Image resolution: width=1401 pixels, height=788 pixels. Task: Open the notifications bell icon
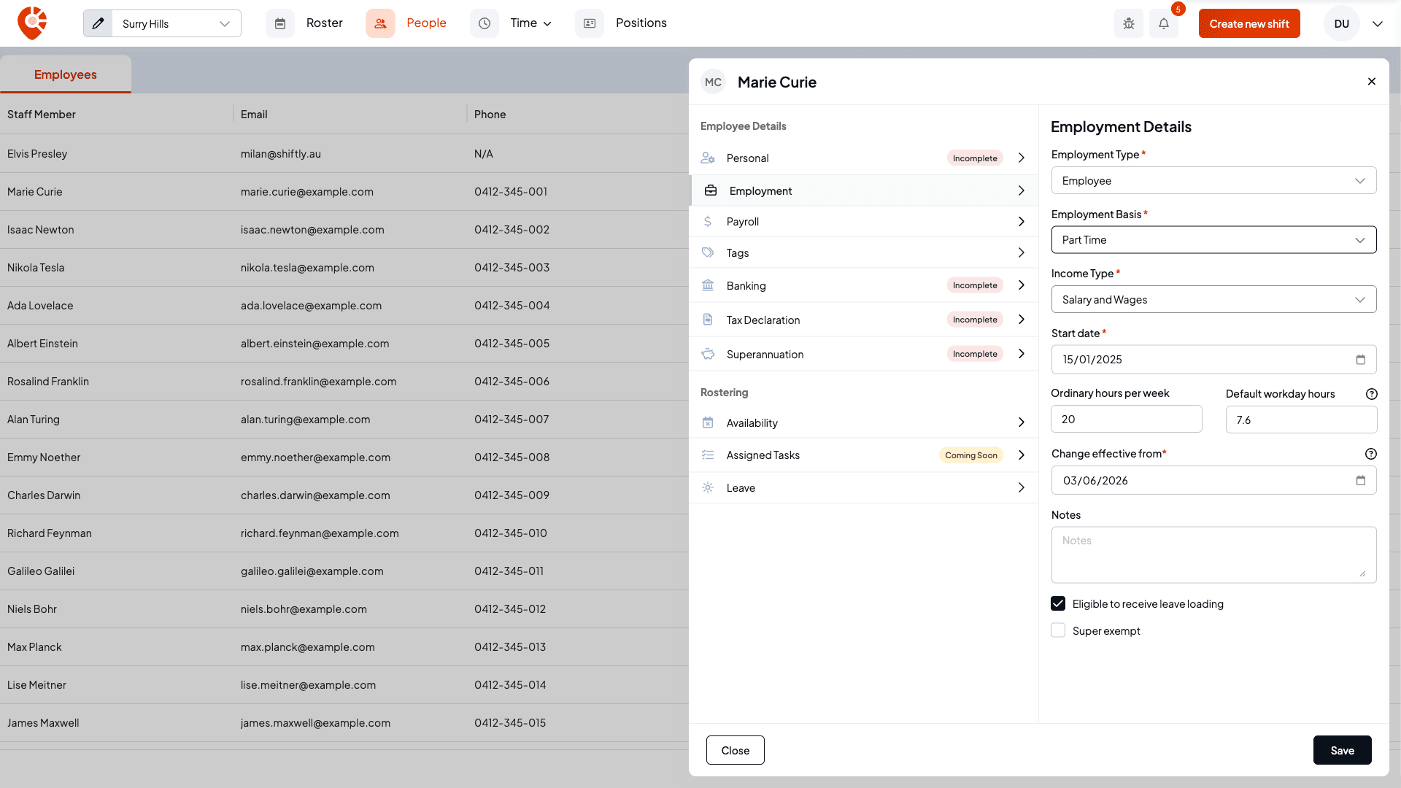coord(1164,23)
